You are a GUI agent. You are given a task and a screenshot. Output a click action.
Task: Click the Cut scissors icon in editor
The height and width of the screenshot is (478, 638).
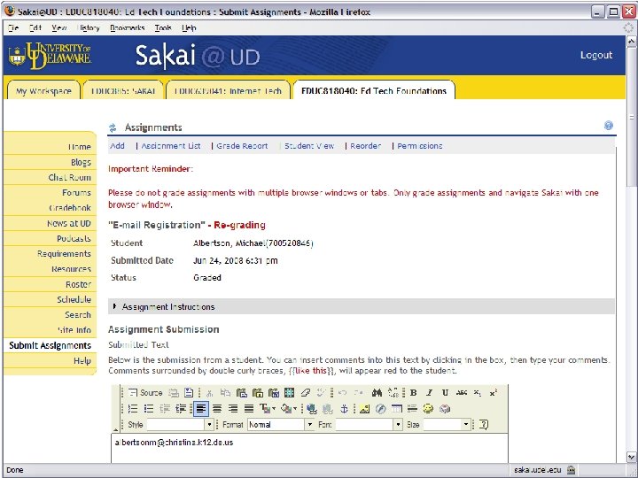pos(209,393)
